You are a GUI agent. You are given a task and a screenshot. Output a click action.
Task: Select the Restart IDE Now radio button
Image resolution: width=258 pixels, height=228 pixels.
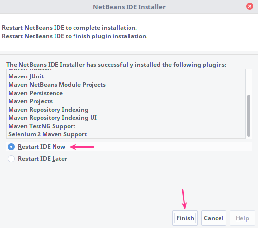coord(11,147)
